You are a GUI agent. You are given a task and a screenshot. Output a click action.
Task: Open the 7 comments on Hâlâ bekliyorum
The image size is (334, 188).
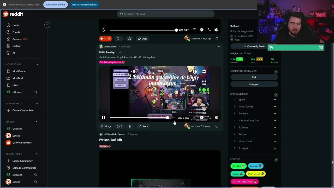coord(119,126)
